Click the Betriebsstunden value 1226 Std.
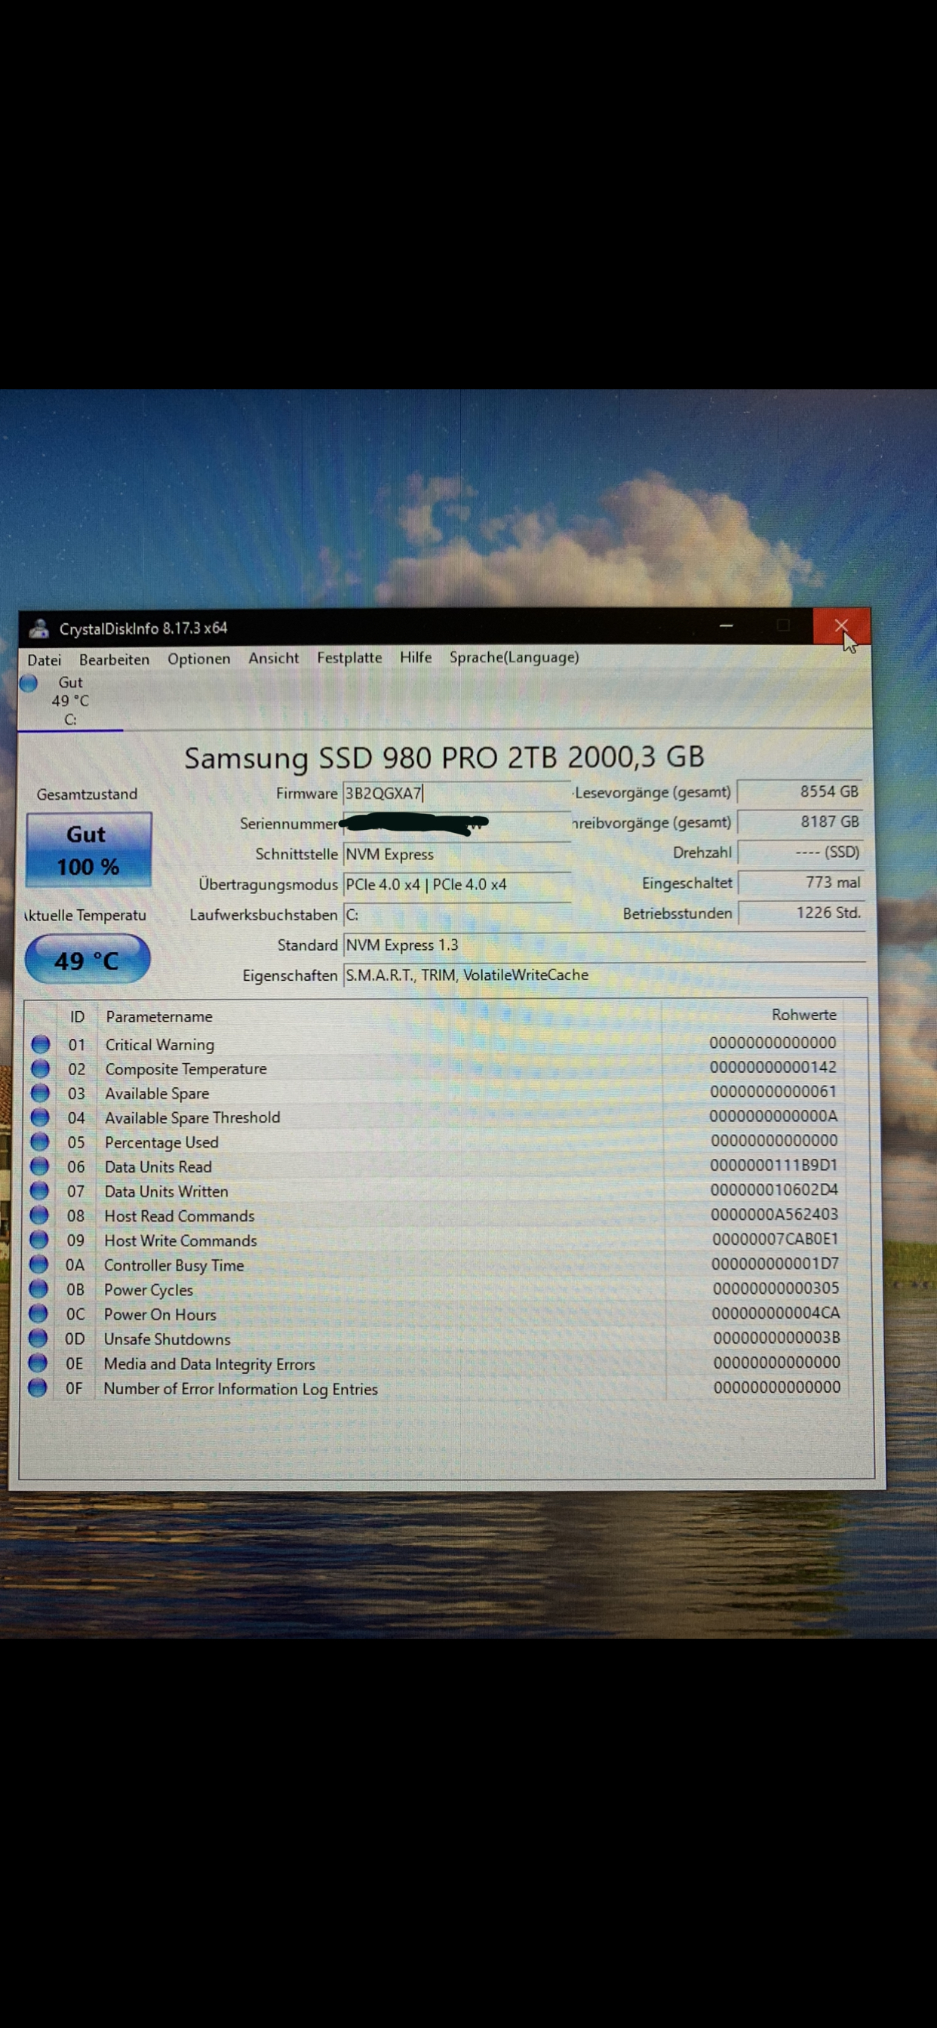The width and height of the screenshot is (937, 2028). (800, 913)
